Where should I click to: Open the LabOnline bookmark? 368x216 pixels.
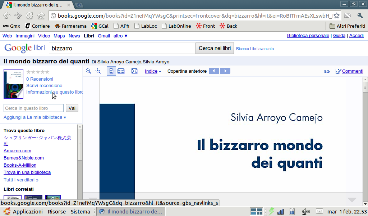(176, 26)
